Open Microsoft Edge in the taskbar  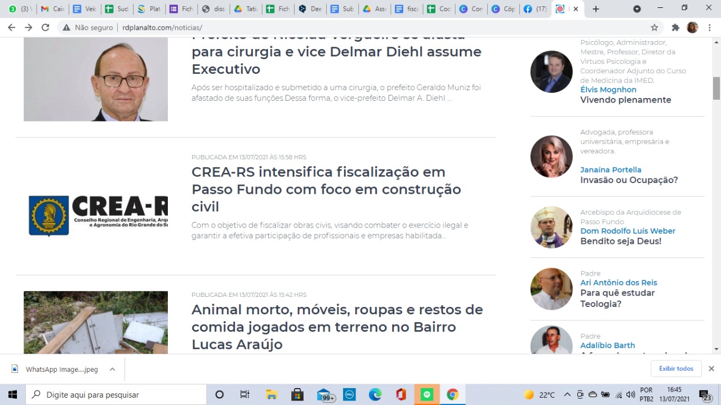click(x=375, y=394)
